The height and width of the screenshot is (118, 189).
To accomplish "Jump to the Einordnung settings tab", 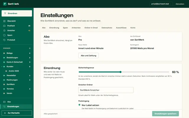I will click(54, 28).
